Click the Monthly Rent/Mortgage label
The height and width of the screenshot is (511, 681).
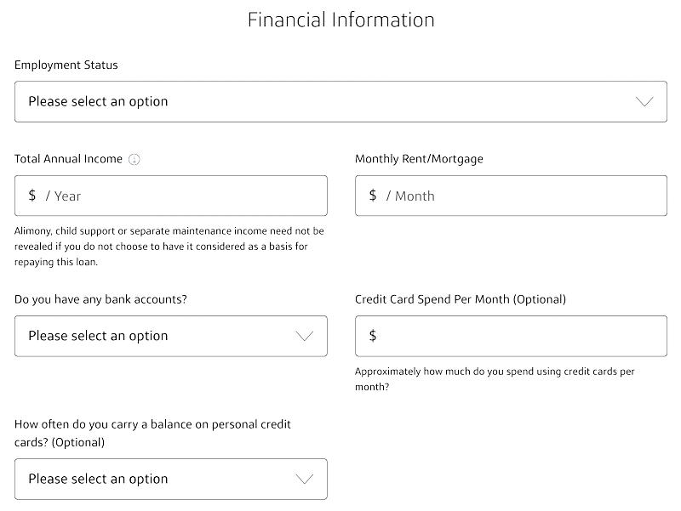tap(419, 159)
